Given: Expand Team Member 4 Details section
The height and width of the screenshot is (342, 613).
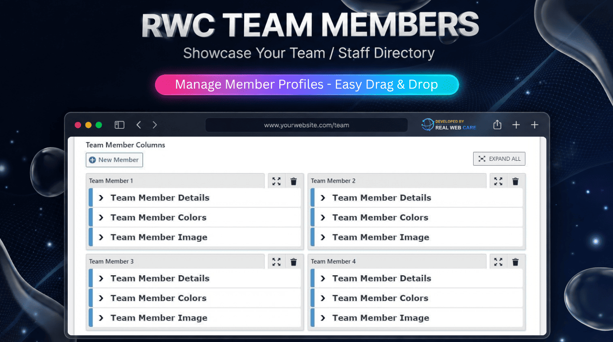Looking at the screenshot, I should click(417, 278).
